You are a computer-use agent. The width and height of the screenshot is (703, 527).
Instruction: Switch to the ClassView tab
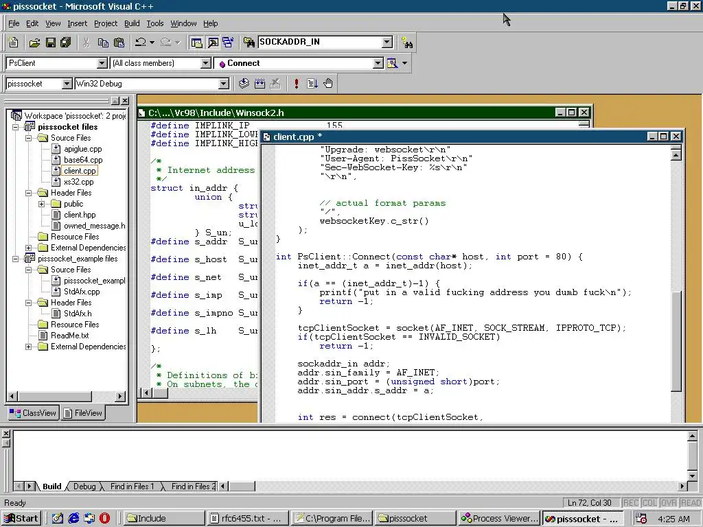tap(33, 412)
